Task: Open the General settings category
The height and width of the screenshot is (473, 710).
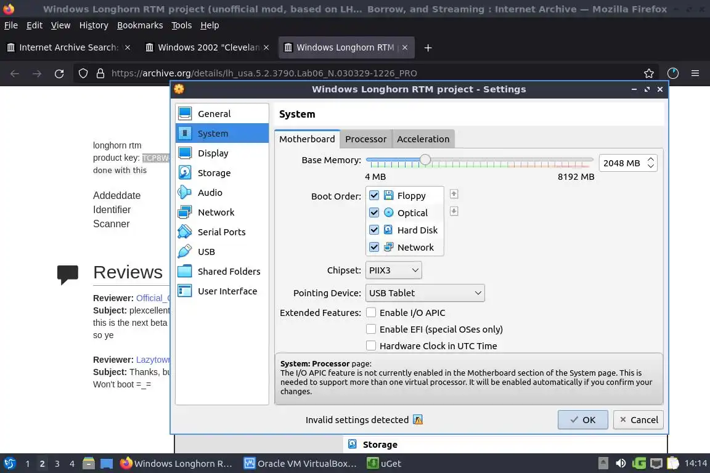Action: [x=222, y=113]
